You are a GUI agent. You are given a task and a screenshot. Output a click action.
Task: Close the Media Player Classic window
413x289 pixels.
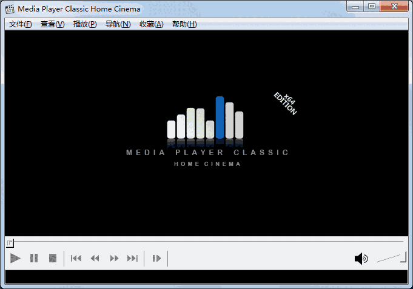point(394,6)
